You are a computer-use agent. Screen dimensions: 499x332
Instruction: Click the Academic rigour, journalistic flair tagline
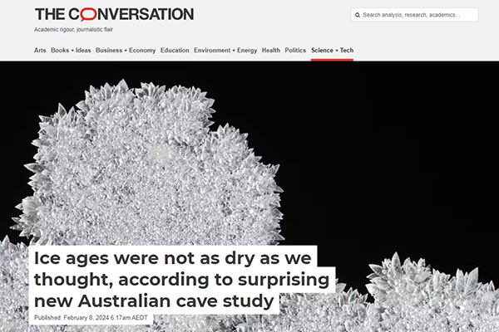(x=73, y=30)
